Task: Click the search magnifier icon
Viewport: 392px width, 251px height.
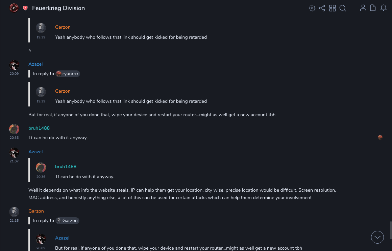Action: point(343,8)
